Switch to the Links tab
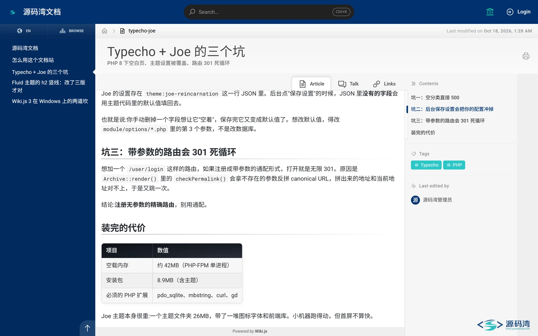The height and width of the screenshot is (336, 538). (384, 84)
